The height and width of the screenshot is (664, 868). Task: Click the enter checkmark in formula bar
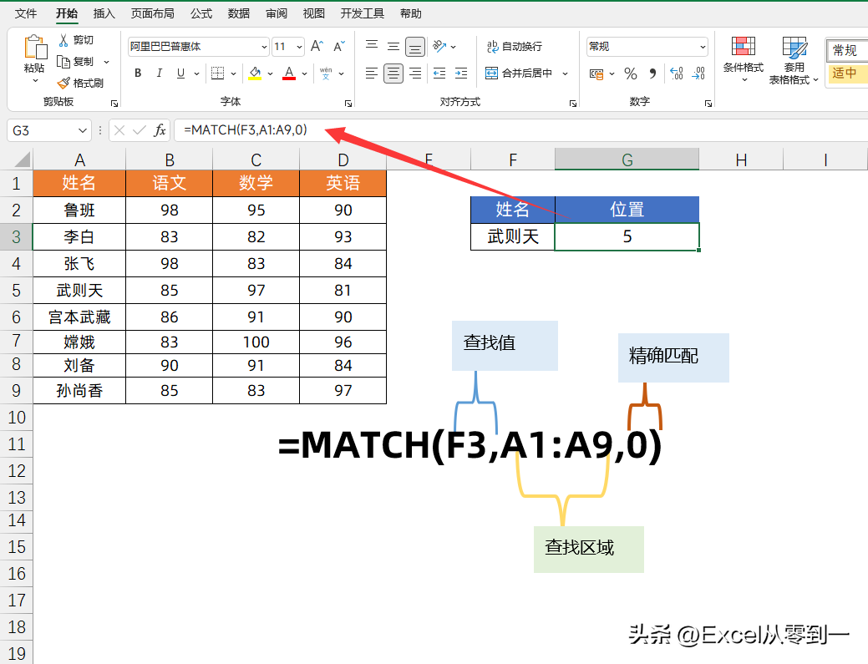pos(139,130)
